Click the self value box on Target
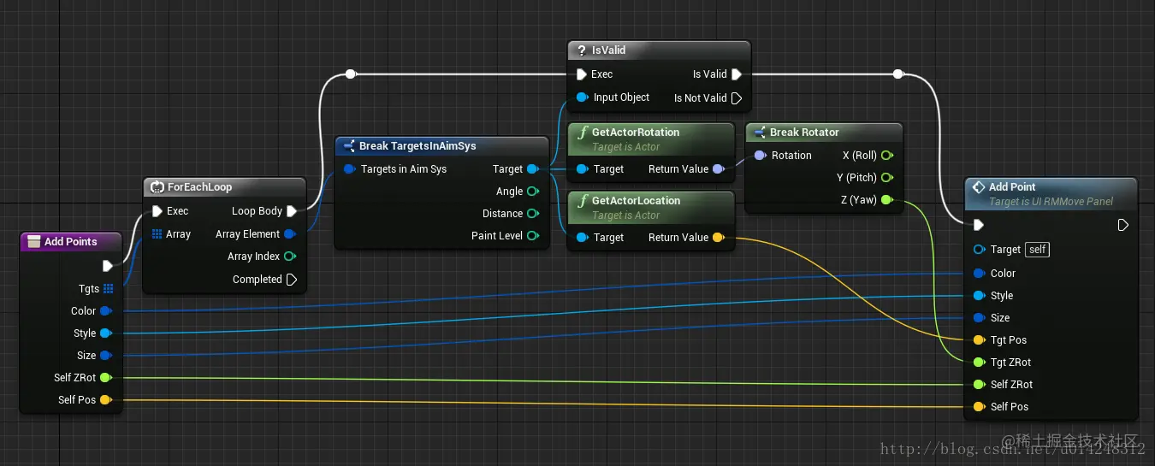Viewport: 1155px width, 466px height. tap(1038, 250)
